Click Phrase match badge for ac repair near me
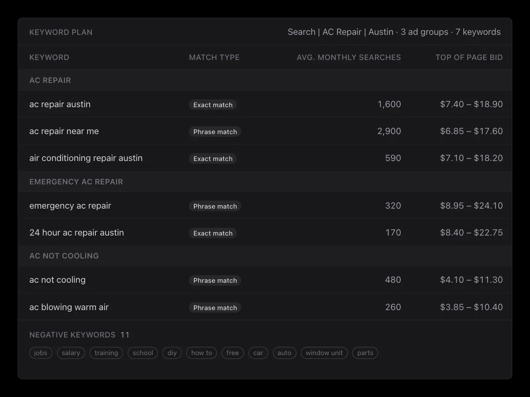The height and width of the screenshot is (397, 530). [x=215, y=132]
